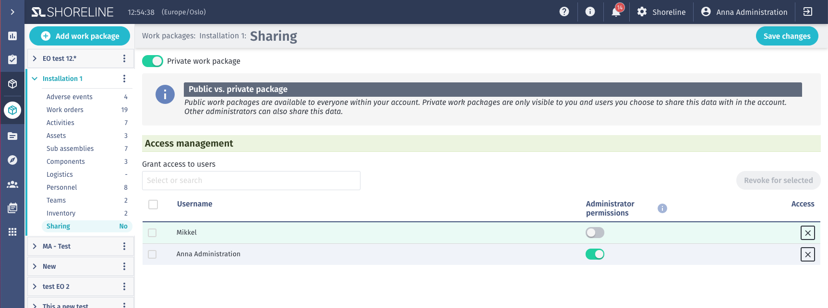Viewport: 828px width, 308px height.
Task: Select the Sharing section
Action: click(x=87, y=226)
